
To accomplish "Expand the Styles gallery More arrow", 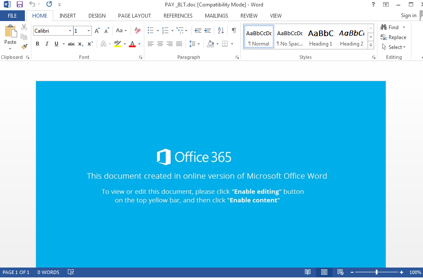I will [x=371, y=46].
